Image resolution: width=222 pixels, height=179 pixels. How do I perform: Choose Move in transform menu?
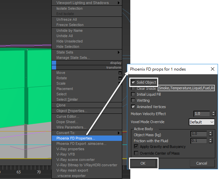[x=87, y=73]
